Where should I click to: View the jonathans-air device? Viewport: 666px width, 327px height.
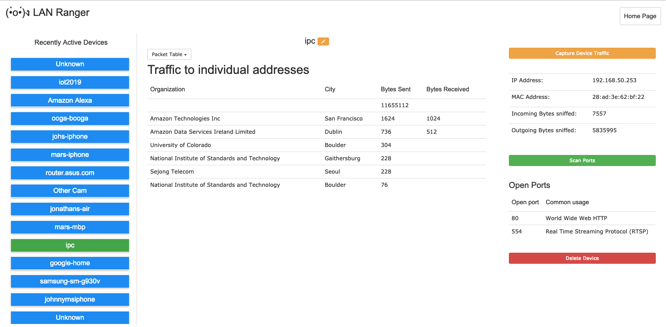[70, 209]
